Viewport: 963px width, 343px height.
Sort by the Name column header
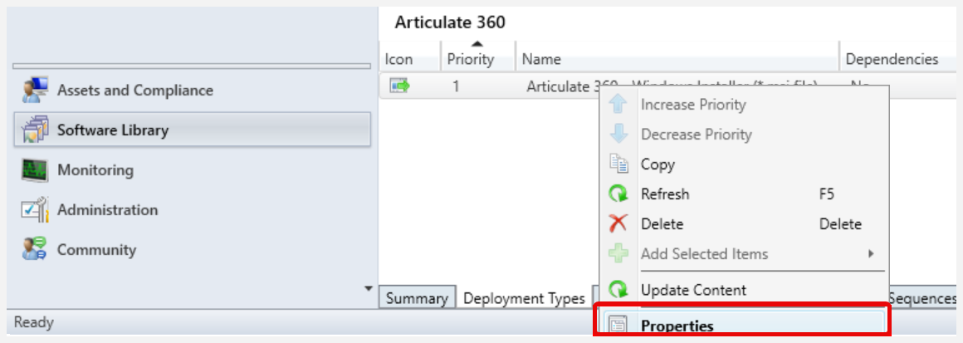[677, 59]
